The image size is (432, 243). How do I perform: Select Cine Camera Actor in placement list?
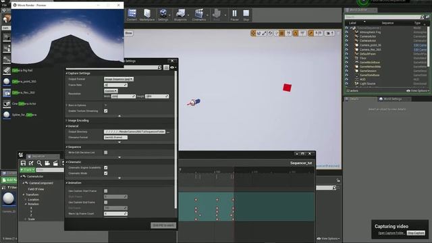tap(24, 103)
